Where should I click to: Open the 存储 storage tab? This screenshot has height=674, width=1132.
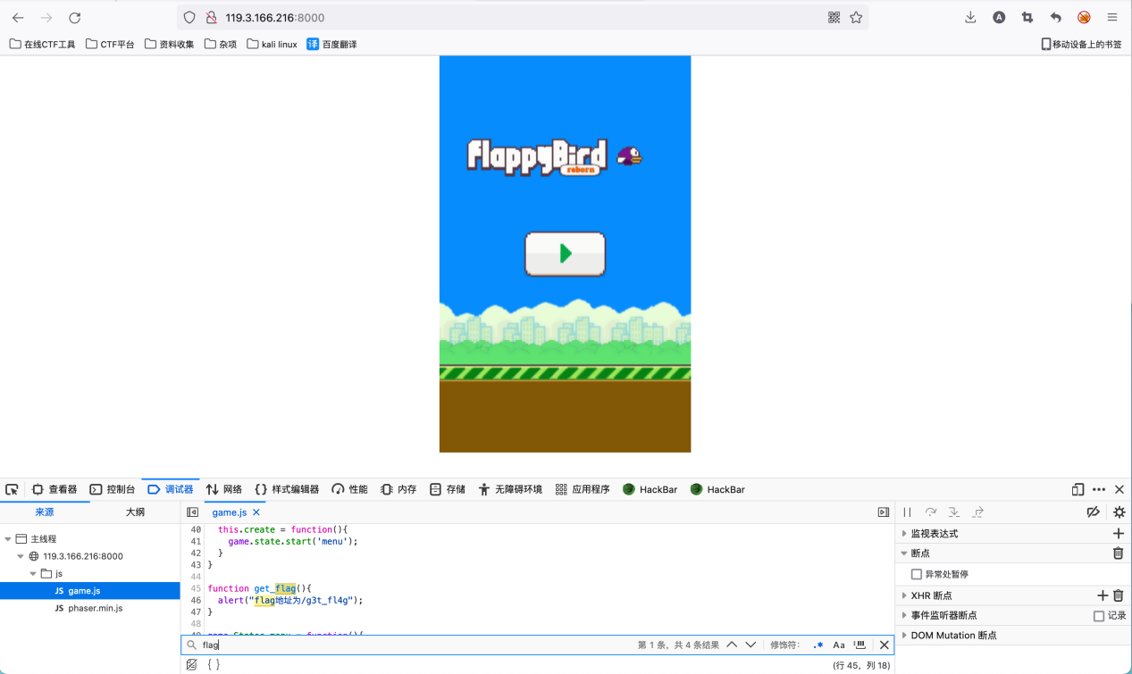pyautogui.click(x=448, y=489)
